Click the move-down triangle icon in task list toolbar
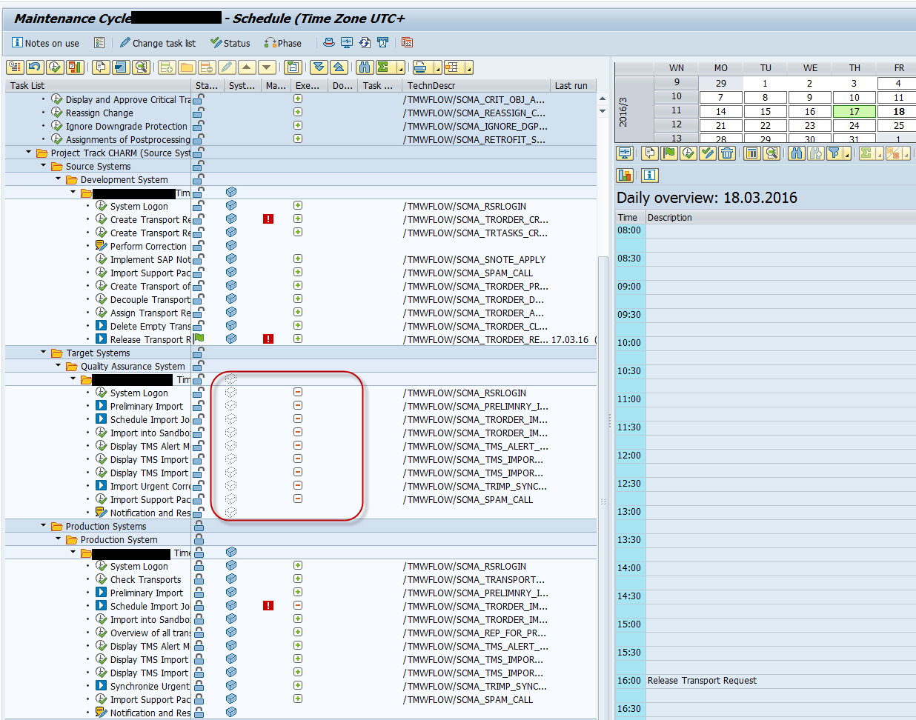The width and height of the screenshot is (916, 720). point(267,67)
